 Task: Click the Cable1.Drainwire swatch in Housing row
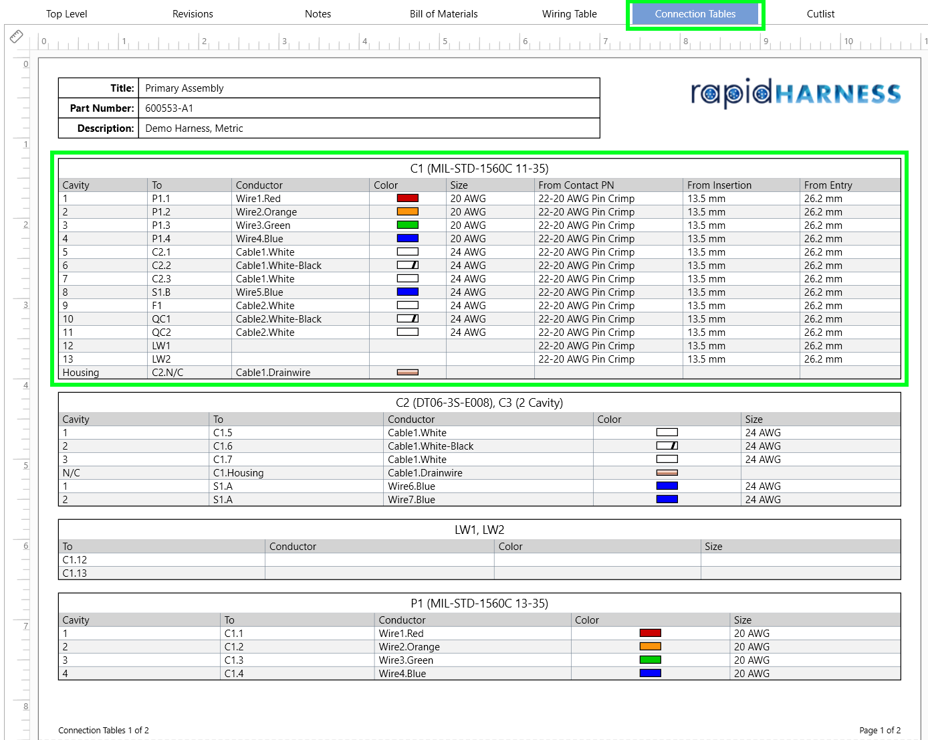(x=408, y=372)
